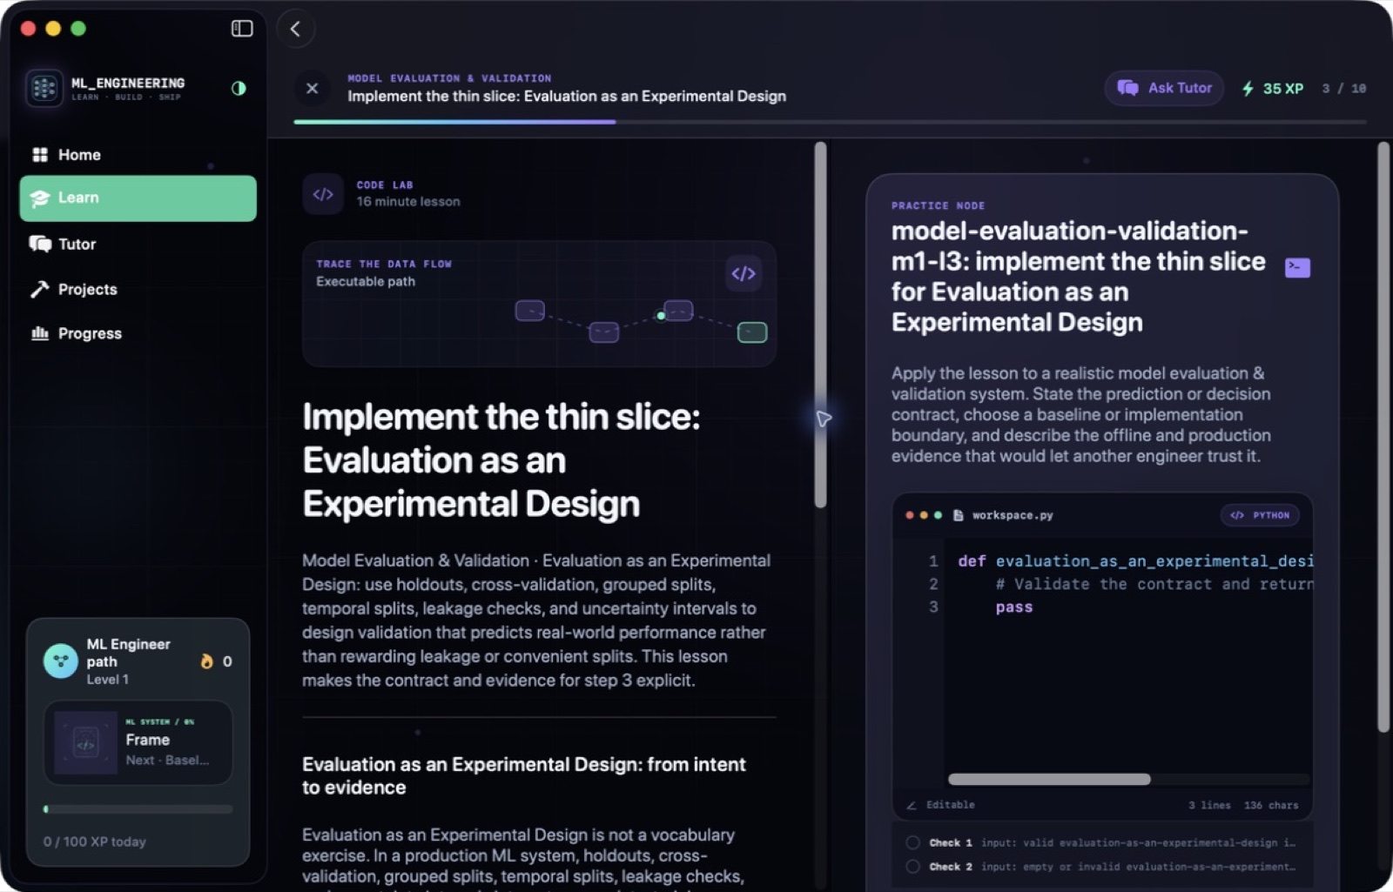
Task: Click the ML Engineer path title
Action: pos(128,653)
